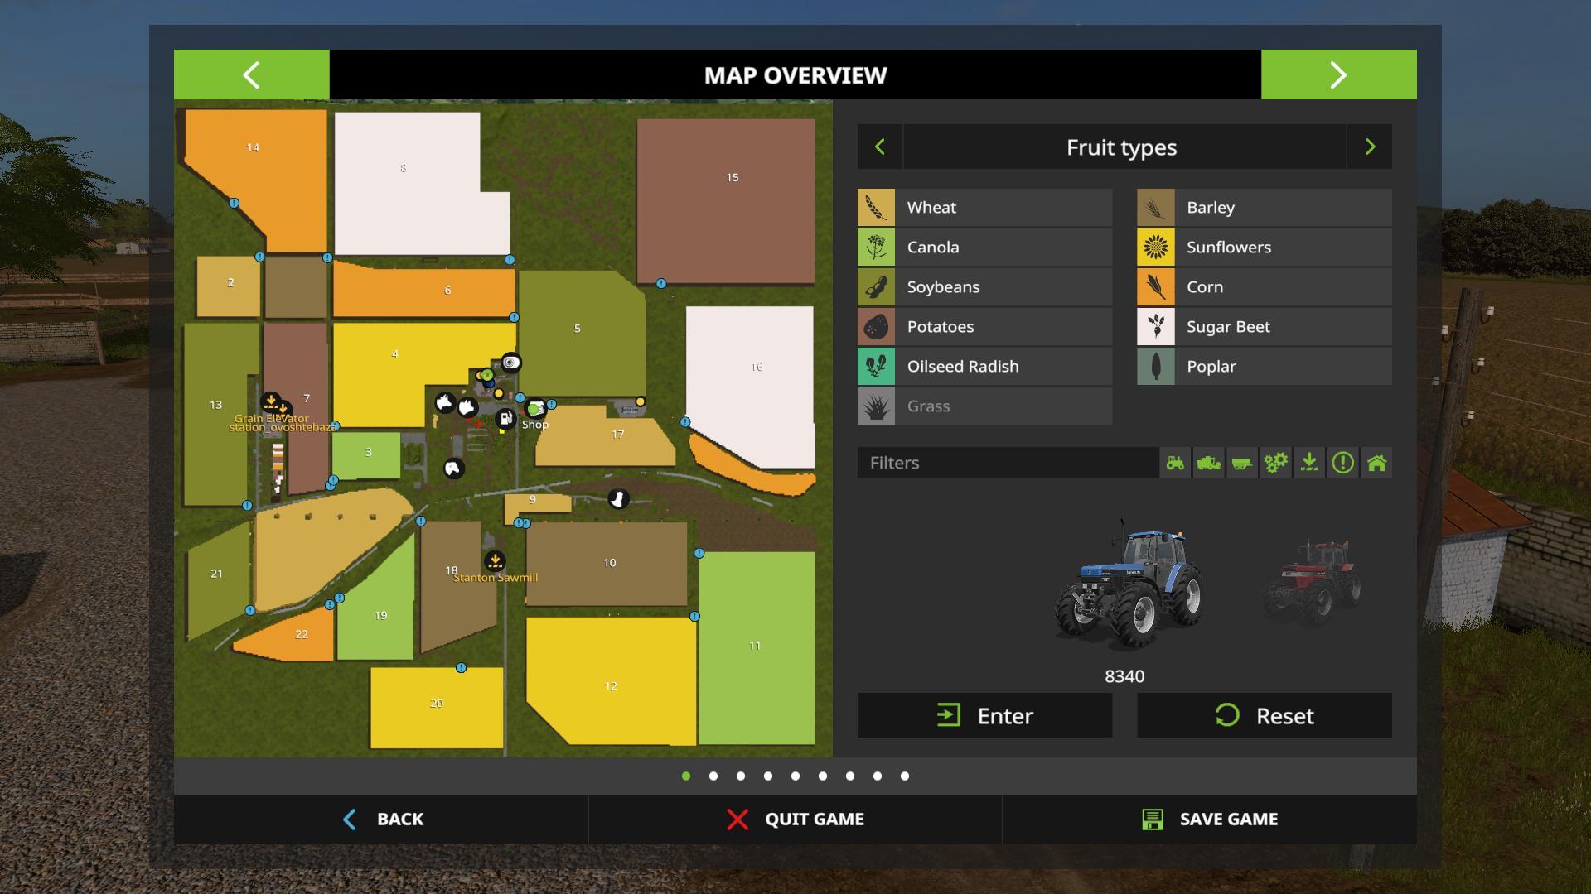1591x894 pixels.
Task: Click Stanton Sawmill marker on map
Action: tap(495, 561)
